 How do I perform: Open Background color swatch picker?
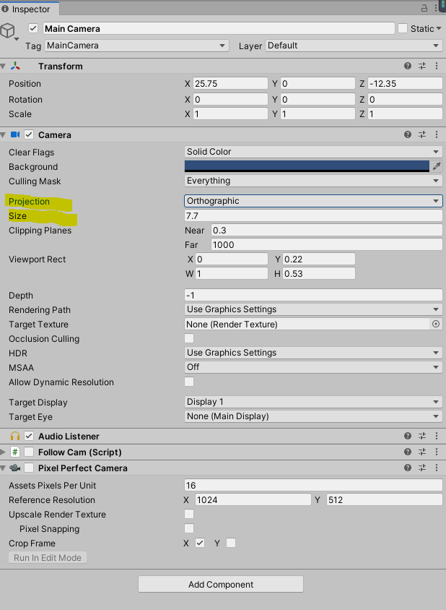click(307, 166)
